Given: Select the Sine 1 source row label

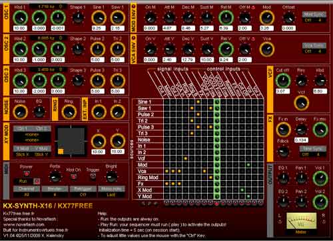Looking at the screenshot, I should tap(145, 102).
